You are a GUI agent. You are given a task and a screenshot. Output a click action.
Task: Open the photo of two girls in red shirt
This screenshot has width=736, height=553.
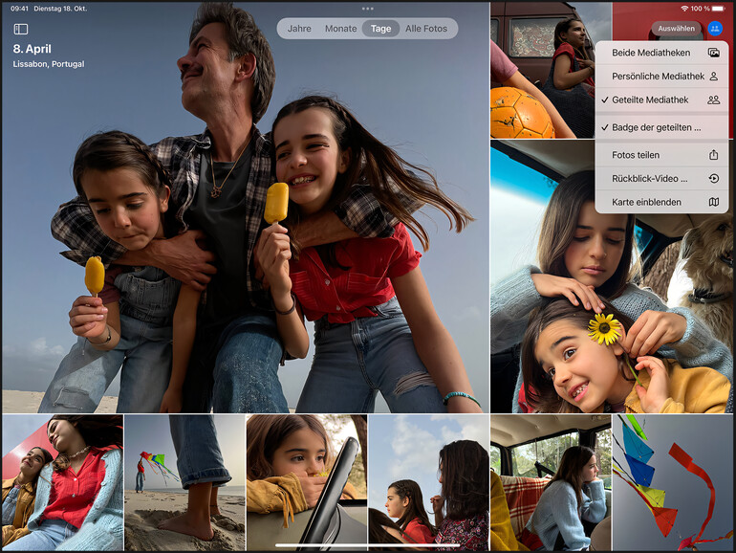coord(62,482)
